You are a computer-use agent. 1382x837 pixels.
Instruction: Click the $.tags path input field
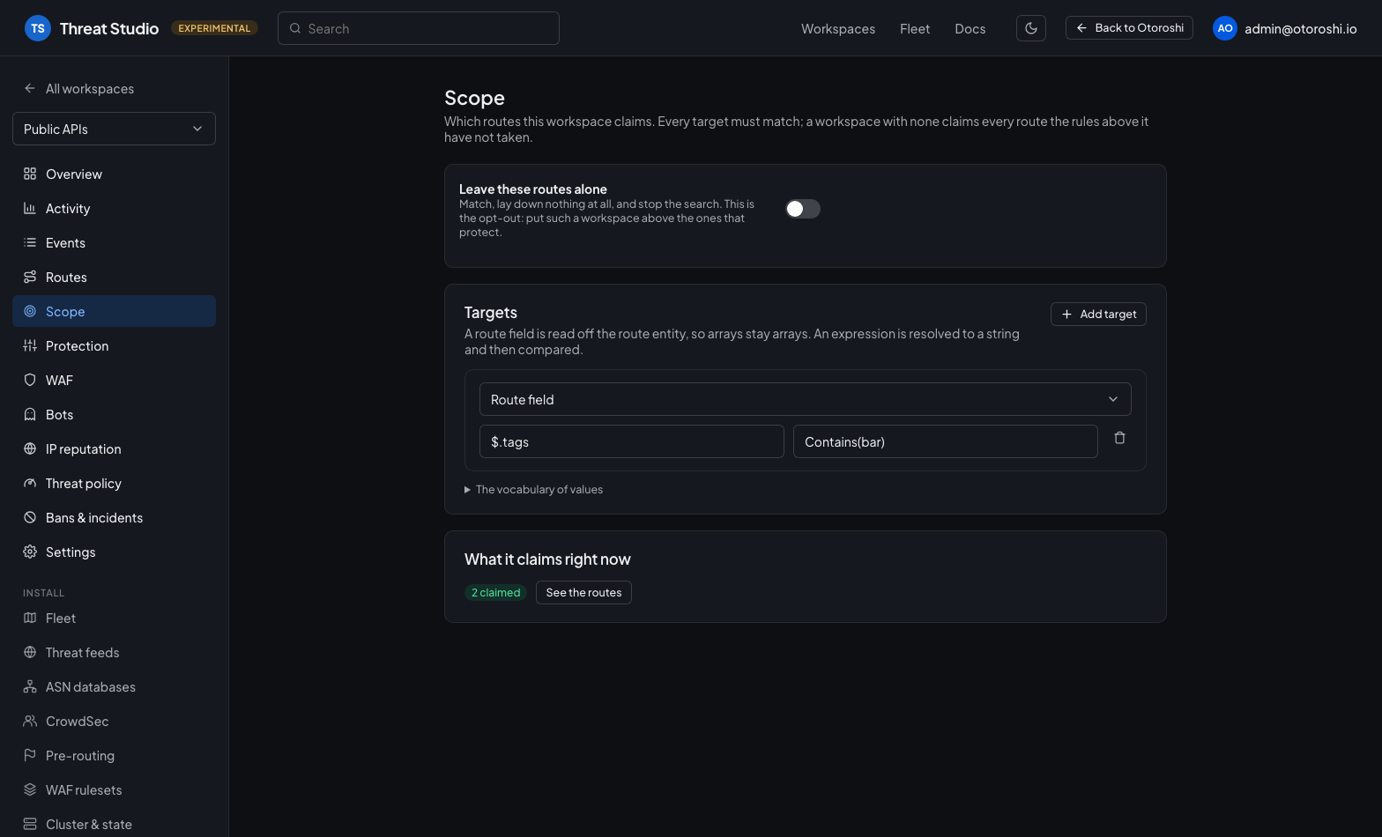pos(632,441)
